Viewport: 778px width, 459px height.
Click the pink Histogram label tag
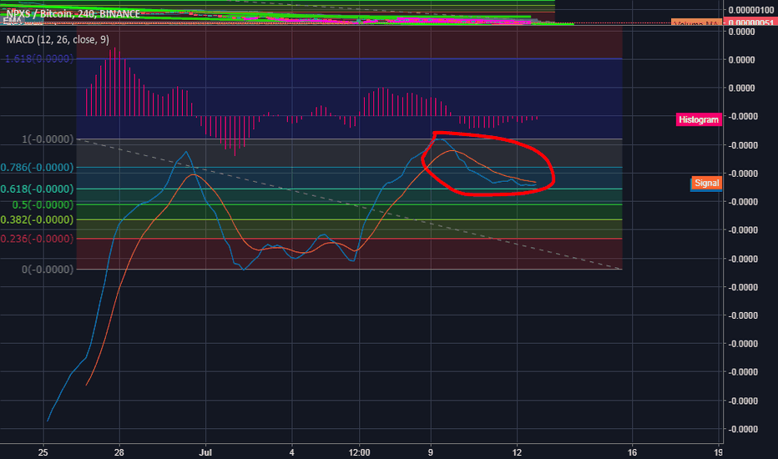click(699, 119)
